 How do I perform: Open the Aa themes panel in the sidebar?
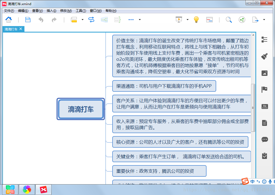click(x=265, y=107)
